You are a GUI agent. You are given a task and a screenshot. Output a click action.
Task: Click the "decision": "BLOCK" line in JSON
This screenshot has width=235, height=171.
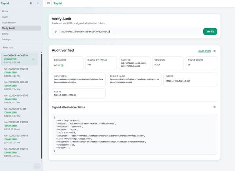point(67,130)
